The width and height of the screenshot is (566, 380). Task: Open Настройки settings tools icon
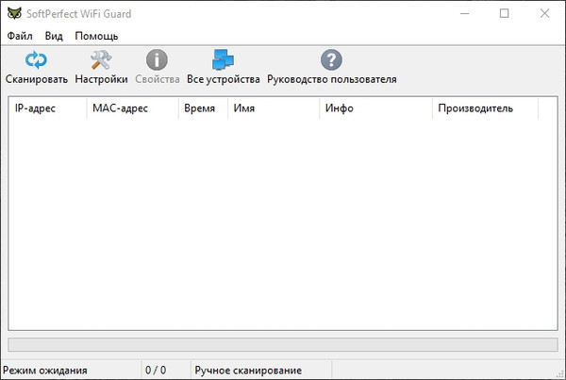coord(101,61)
